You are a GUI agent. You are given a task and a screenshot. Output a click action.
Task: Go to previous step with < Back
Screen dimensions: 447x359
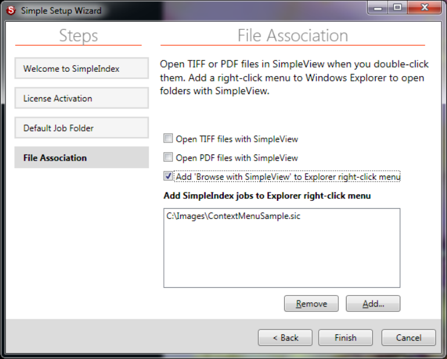point(285,338)
